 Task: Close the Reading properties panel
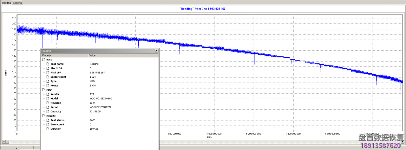(x=156, y=51)
